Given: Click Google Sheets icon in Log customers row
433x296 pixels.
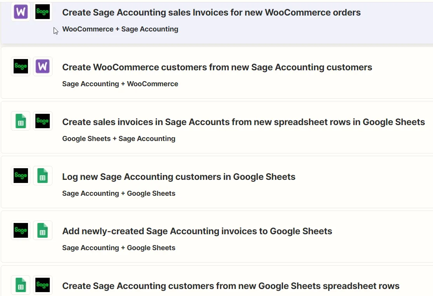Looking at the screenshot, I should click(x=42, y=176).
